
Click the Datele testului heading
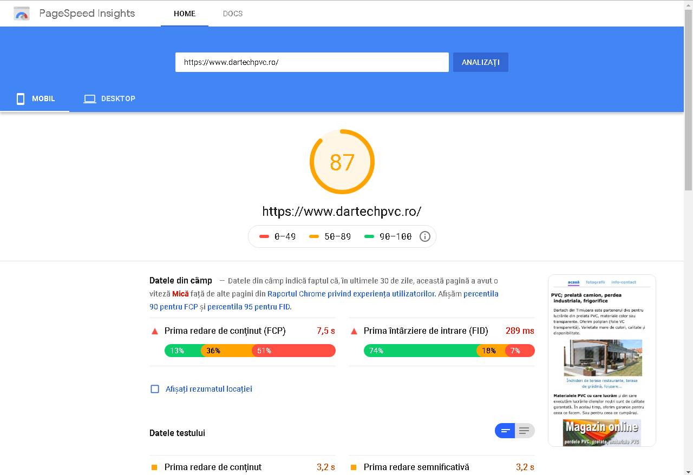[x=177, y=433]
